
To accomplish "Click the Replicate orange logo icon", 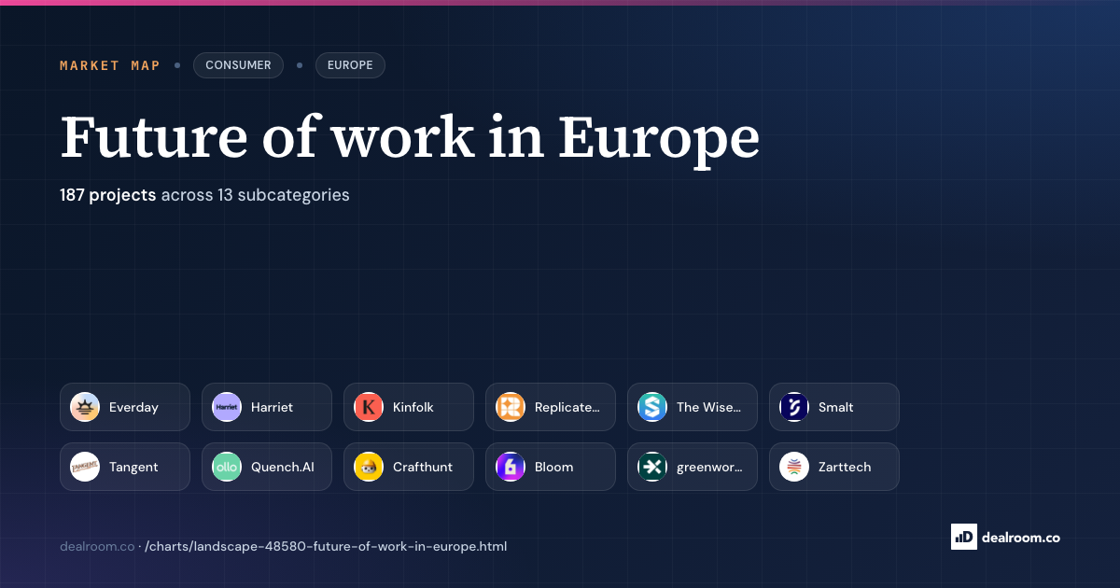I will pos(511,407).
